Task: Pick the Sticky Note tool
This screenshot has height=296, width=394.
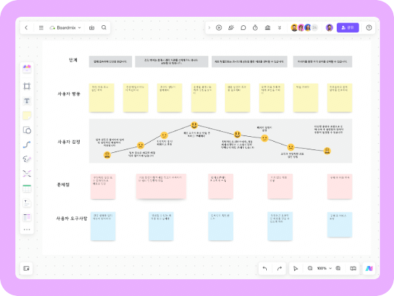Action: pos(27,115)
